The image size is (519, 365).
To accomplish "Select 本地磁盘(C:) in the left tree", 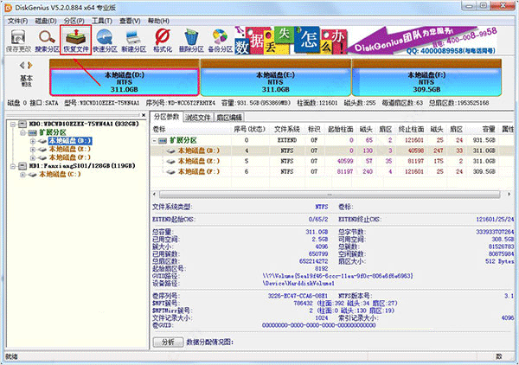I will tap(60, 175).
